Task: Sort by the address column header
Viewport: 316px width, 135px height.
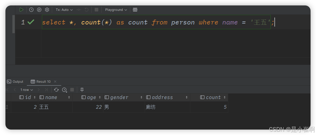Action: (167, 97)
